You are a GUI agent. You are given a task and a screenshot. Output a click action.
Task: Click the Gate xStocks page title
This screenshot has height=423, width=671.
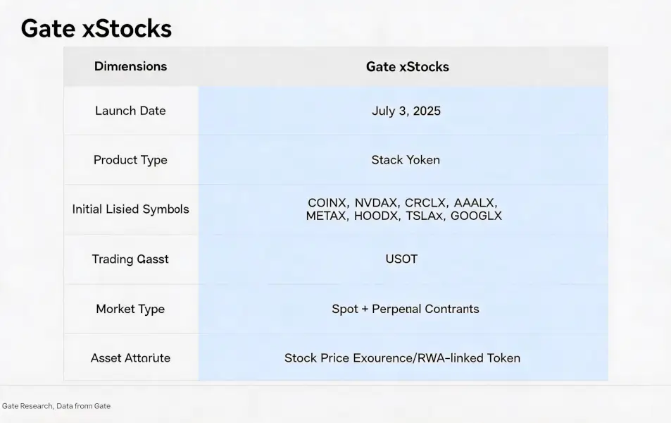click(x=96, y=29)
